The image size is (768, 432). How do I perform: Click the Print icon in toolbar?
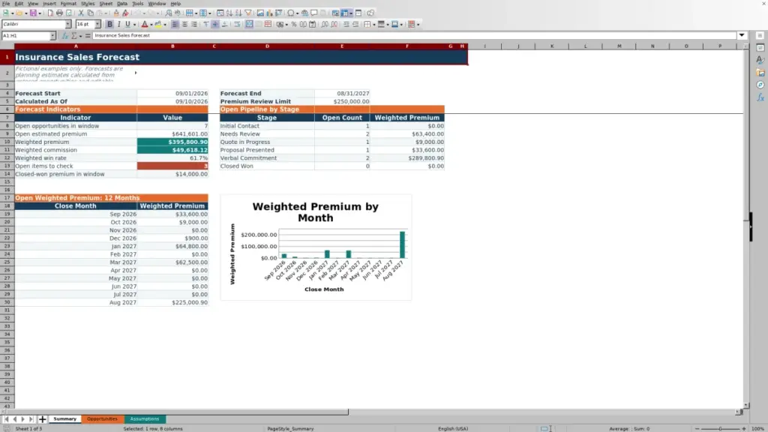click(59, 13)
